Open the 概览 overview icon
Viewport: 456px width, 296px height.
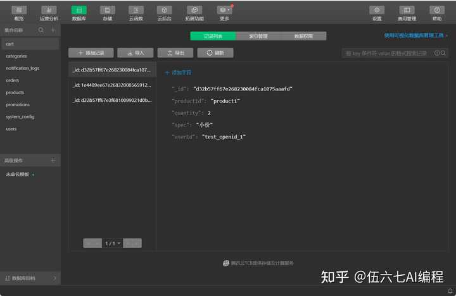(x=20, y=12)
